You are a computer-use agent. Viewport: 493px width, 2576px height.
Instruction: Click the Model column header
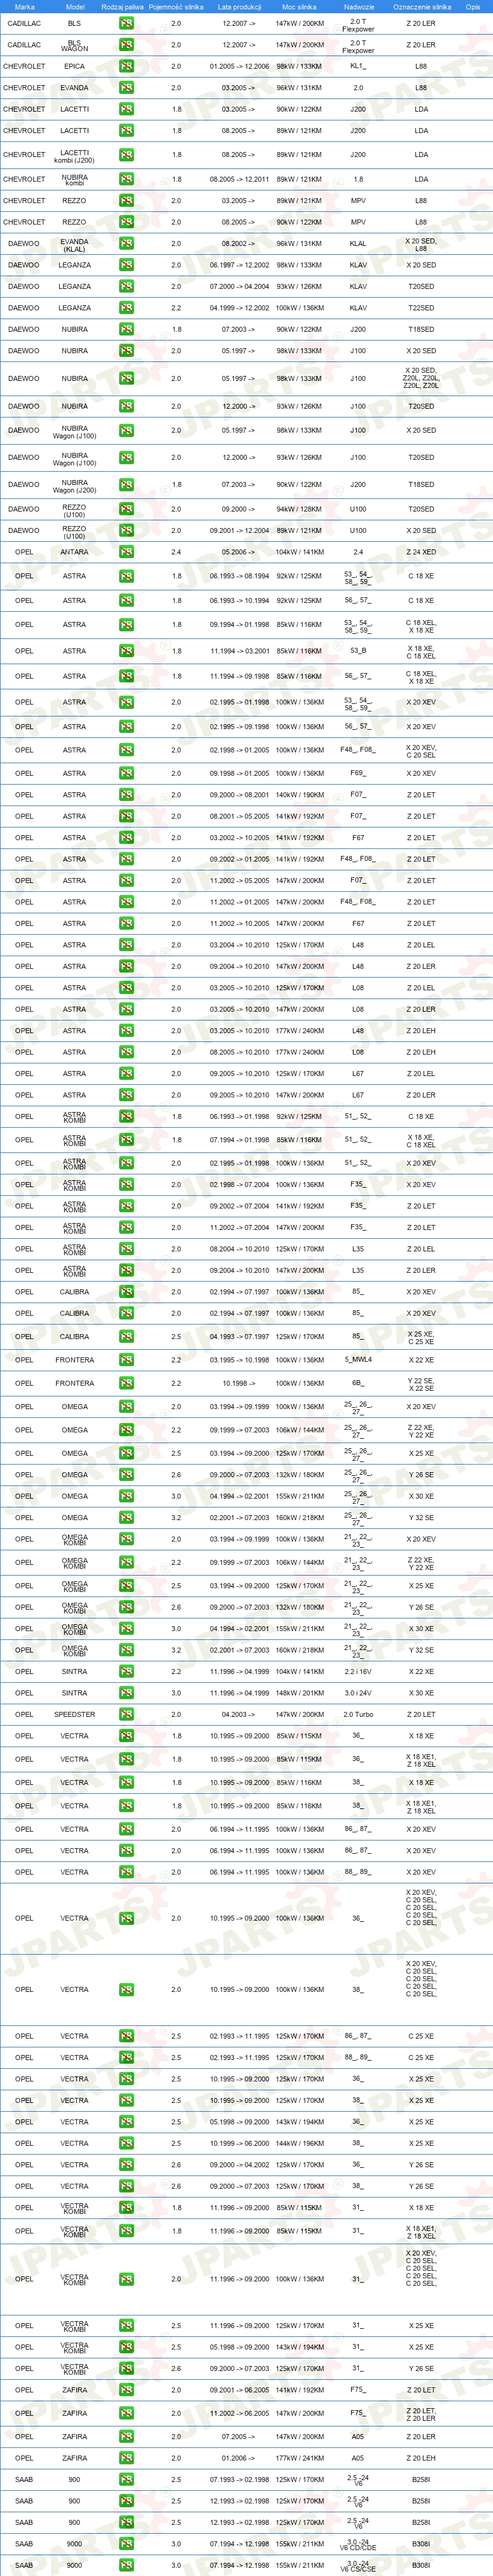tap(74, 6)
